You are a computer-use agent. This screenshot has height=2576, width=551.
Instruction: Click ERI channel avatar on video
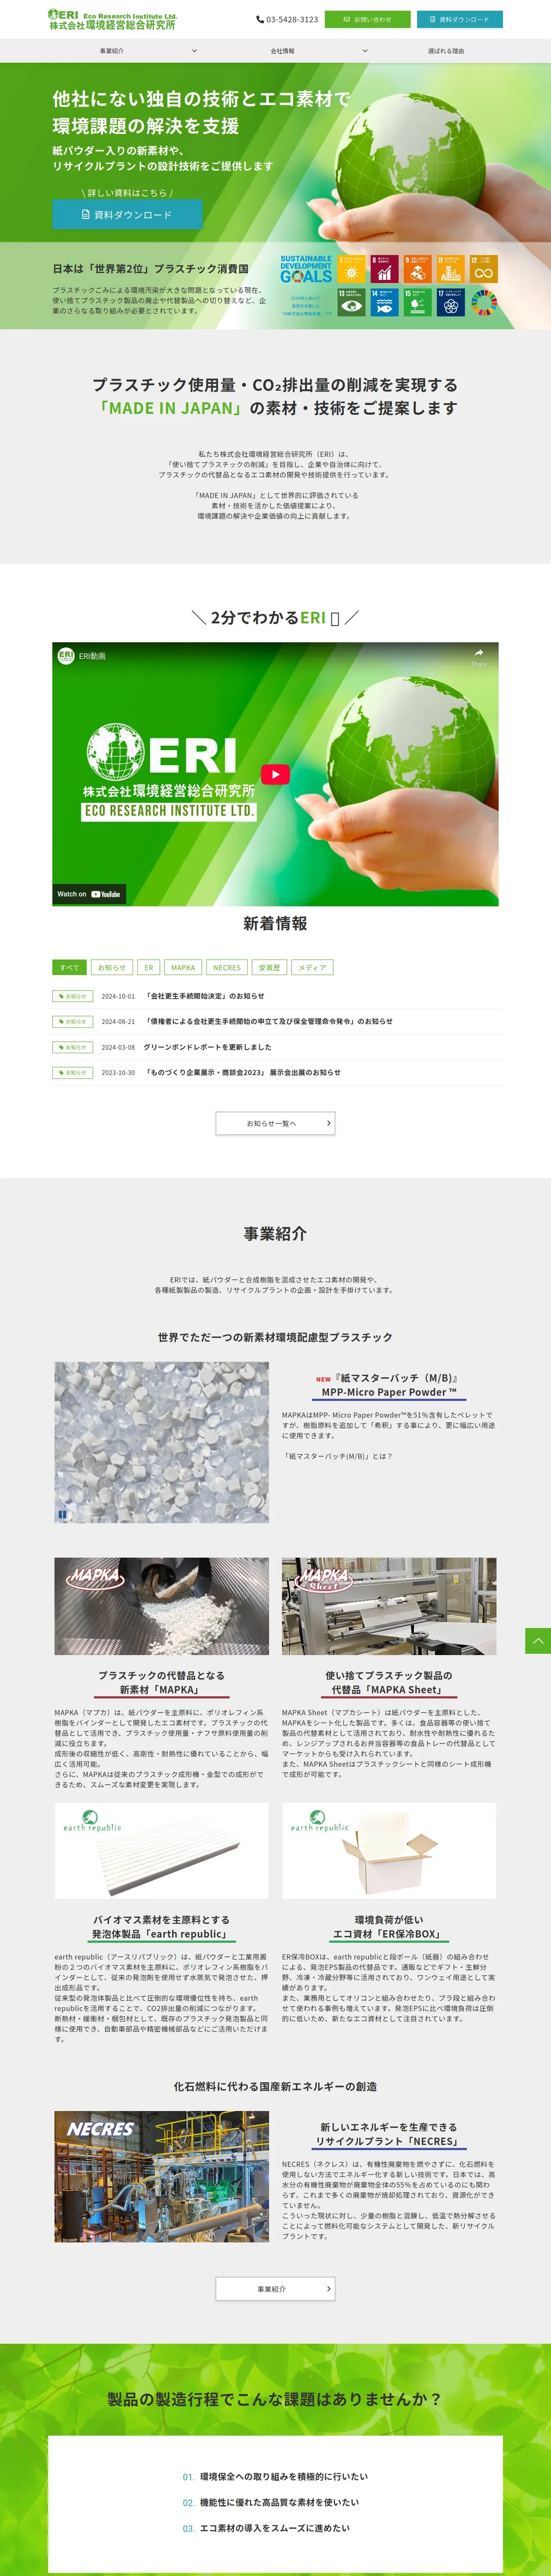point(66,656)
